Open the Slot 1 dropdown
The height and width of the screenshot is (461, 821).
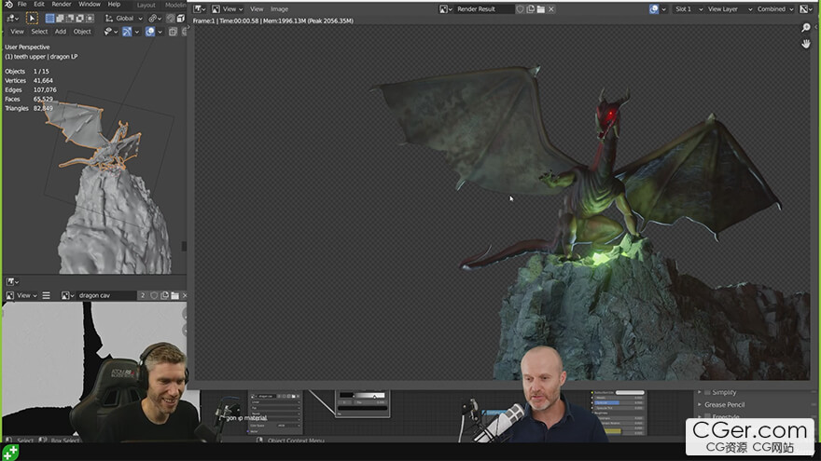[688, 9]
